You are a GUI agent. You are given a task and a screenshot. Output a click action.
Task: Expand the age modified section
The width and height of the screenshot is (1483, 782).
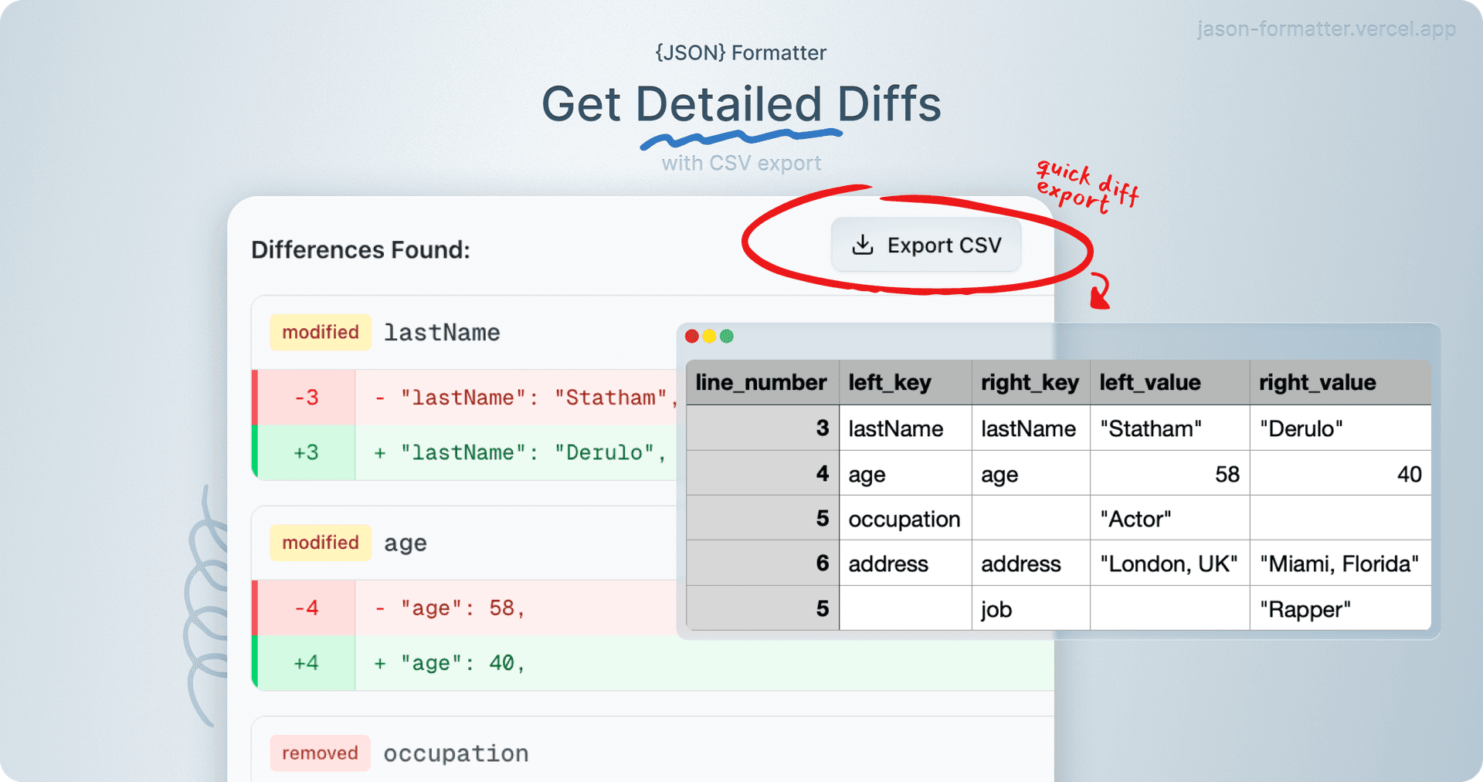pyautogui.click(x=405, y=543)
